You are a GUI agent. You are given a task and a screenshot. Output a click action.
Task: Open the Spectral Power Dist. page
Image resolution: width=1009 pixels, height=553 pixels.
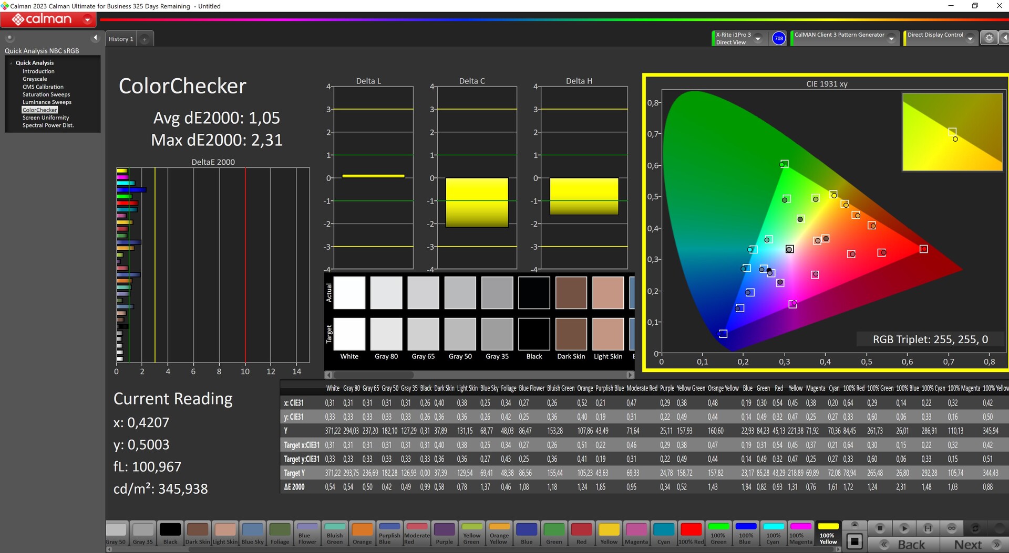[x=48, y=125]
